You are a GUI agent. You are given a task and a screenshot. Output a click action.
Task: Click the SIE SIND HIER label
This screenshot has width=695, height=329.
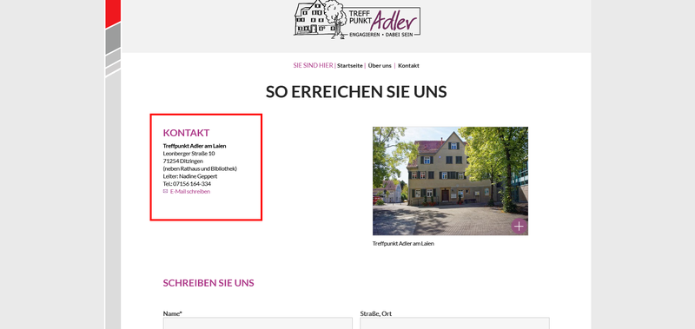tap(313, 65)
